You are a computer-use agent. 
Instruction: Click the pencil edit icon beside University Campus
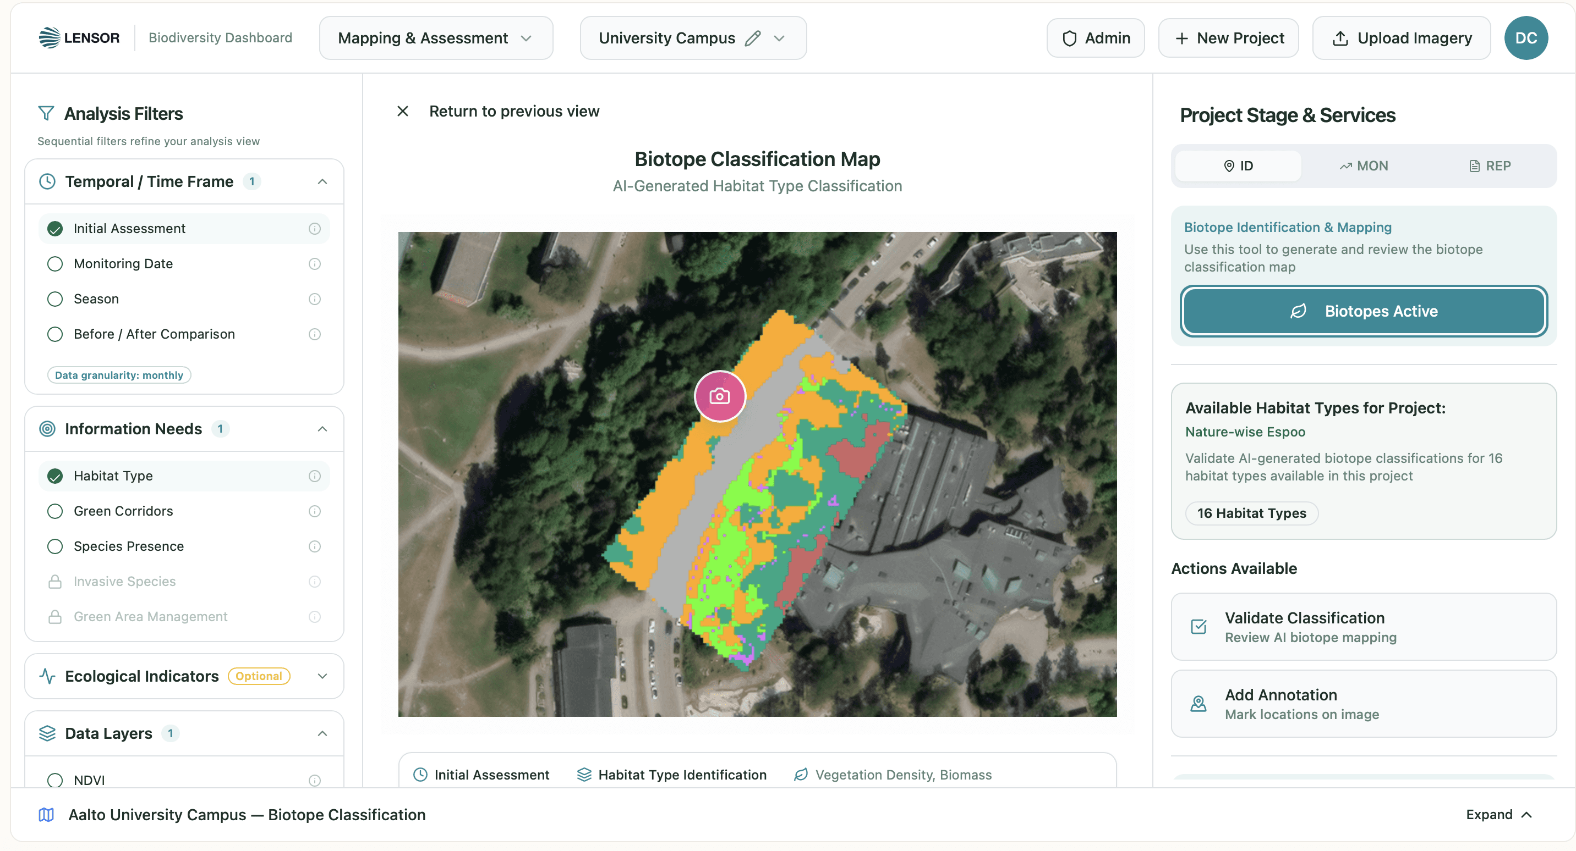tap(753, 38)
